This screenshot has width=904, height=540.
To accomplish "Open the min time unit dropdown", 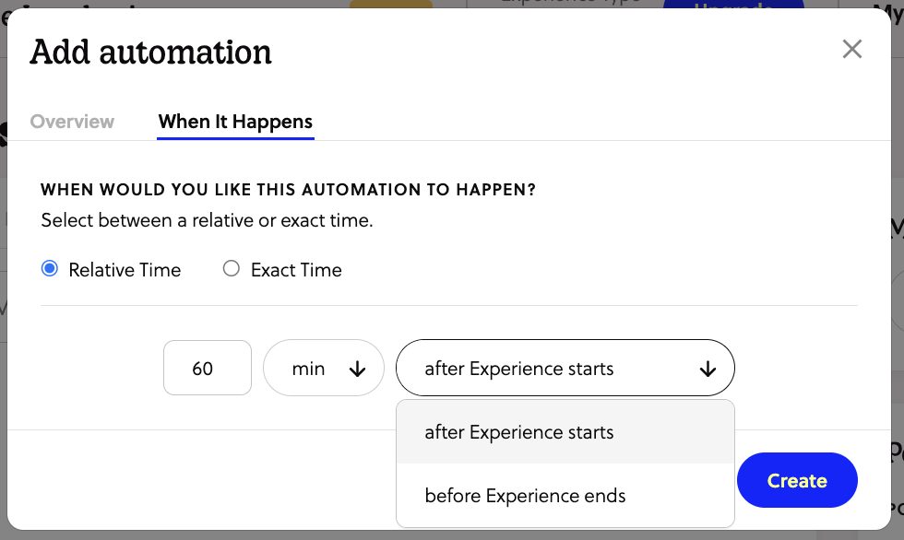I will tap(323, 369).
